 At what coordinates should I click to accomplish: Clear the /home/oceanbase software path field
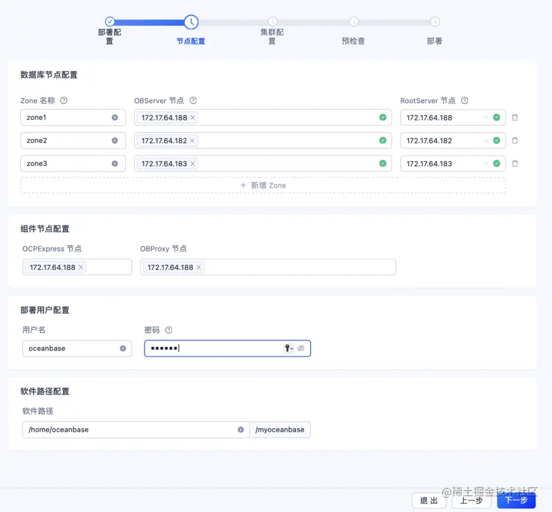point(241,430)
